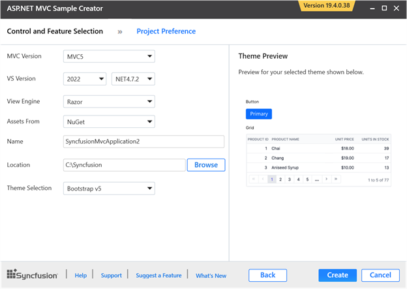Go to page 2 in preview grid pager
407x289 pixels.
[280, 179]
